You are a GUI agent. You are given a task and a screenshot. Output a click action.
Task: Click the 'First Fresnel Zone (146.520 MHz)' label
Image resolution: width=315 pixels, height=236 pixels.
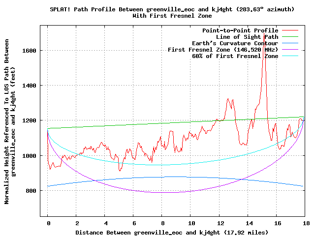223,50
